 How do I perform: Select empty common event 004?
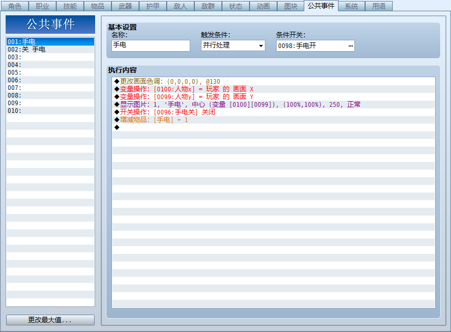pyautogui.click(x=50, y=65)
